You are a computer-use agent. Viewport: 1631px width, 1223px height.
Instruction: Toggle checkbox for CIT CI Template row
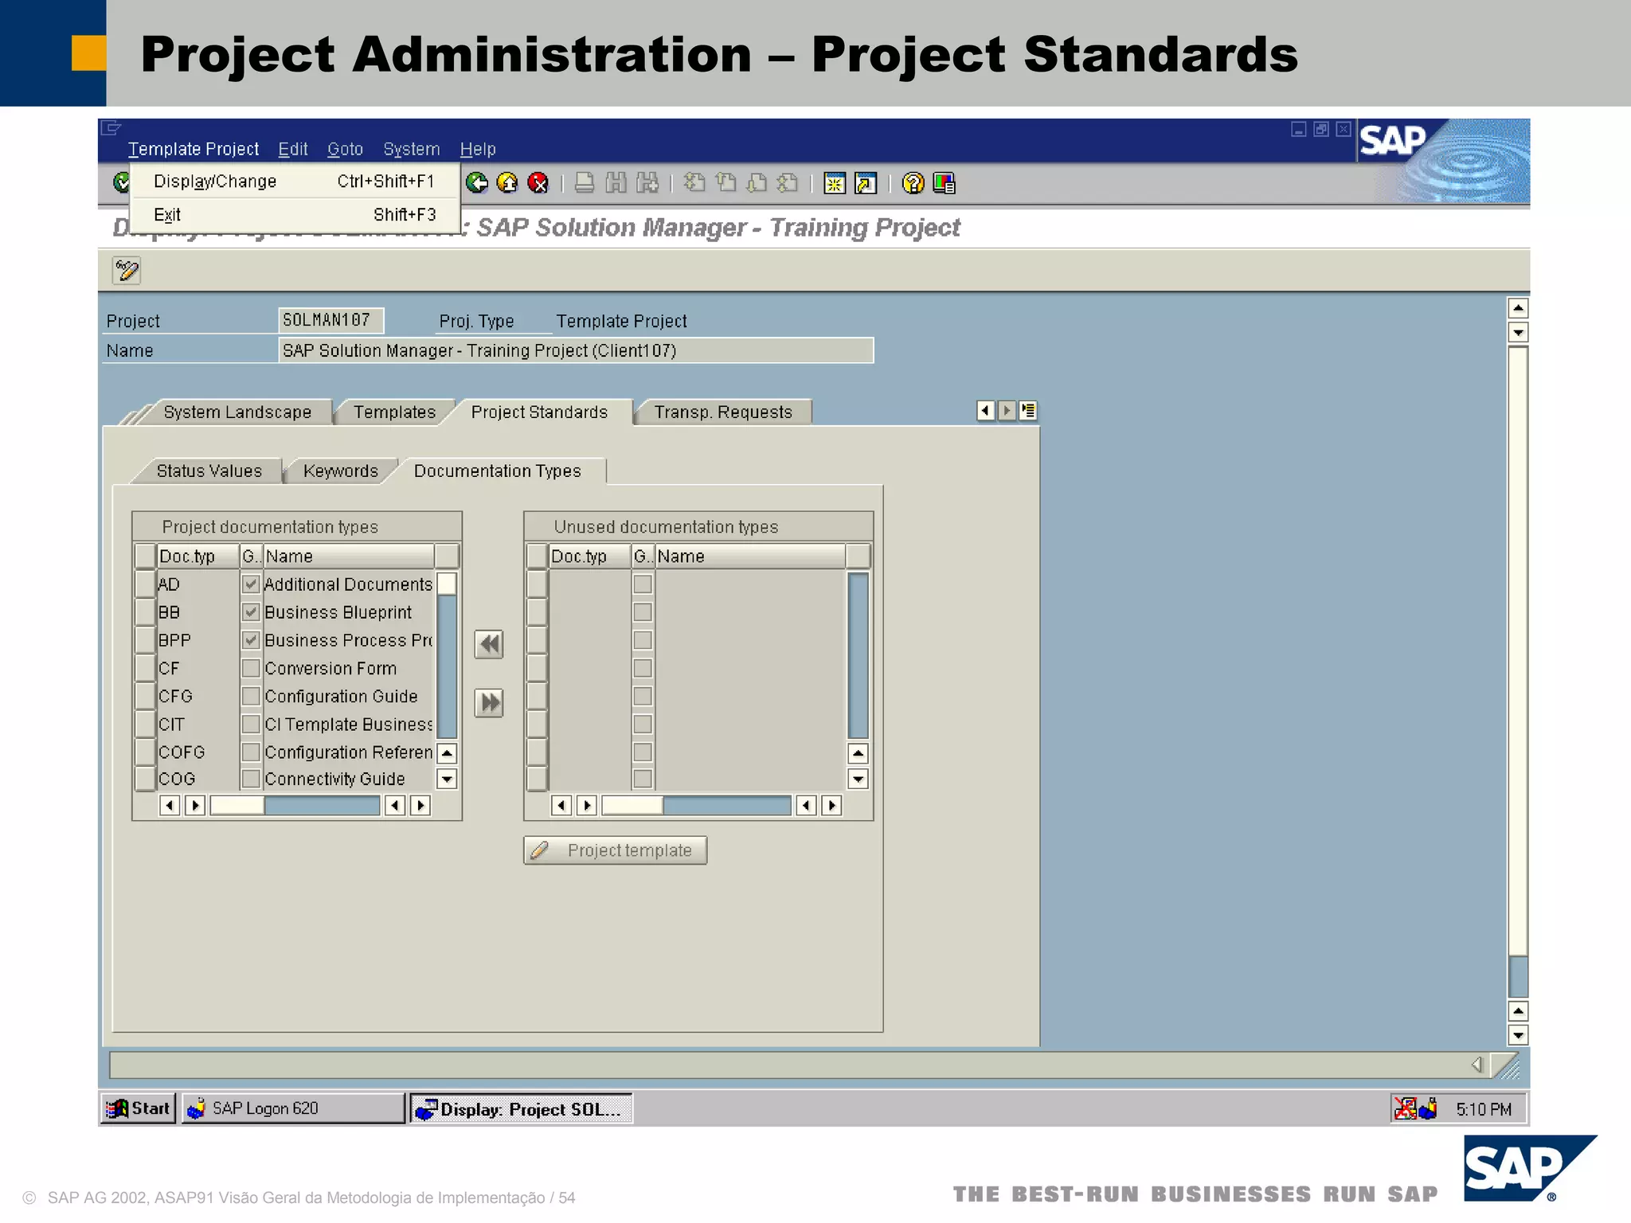coord(251,724)
